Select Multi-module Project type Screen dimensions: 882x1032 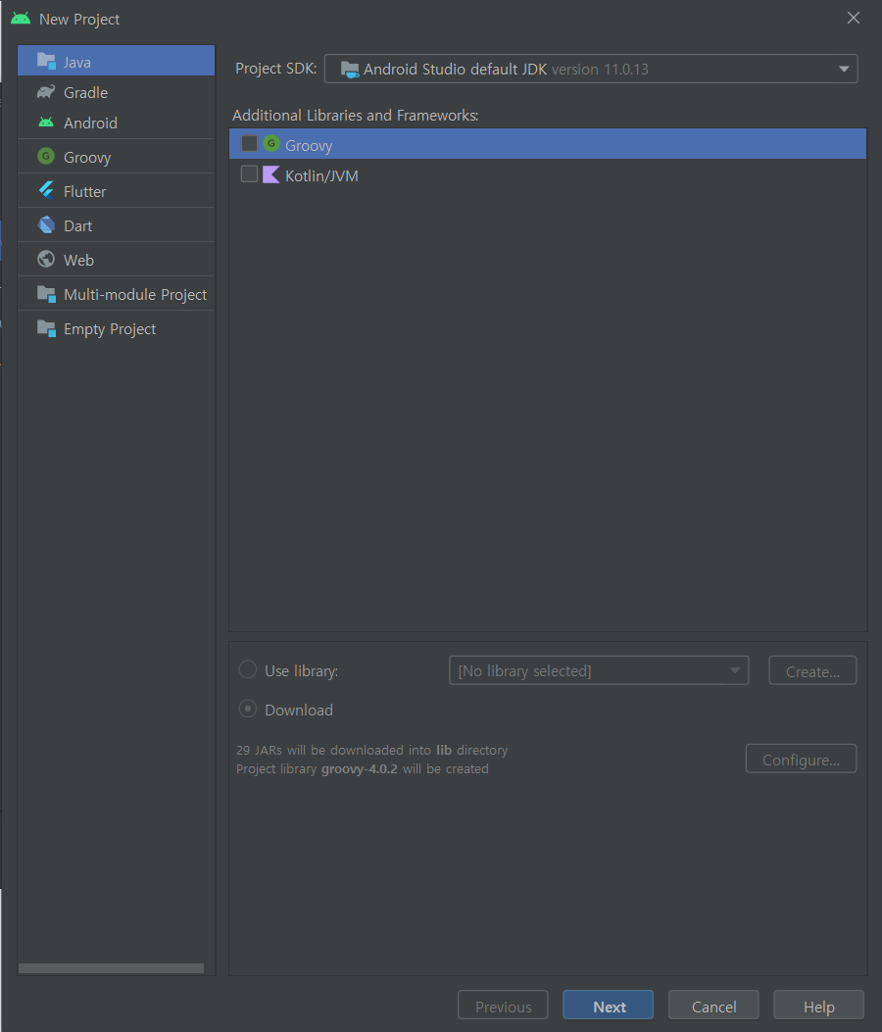[117, 294]
